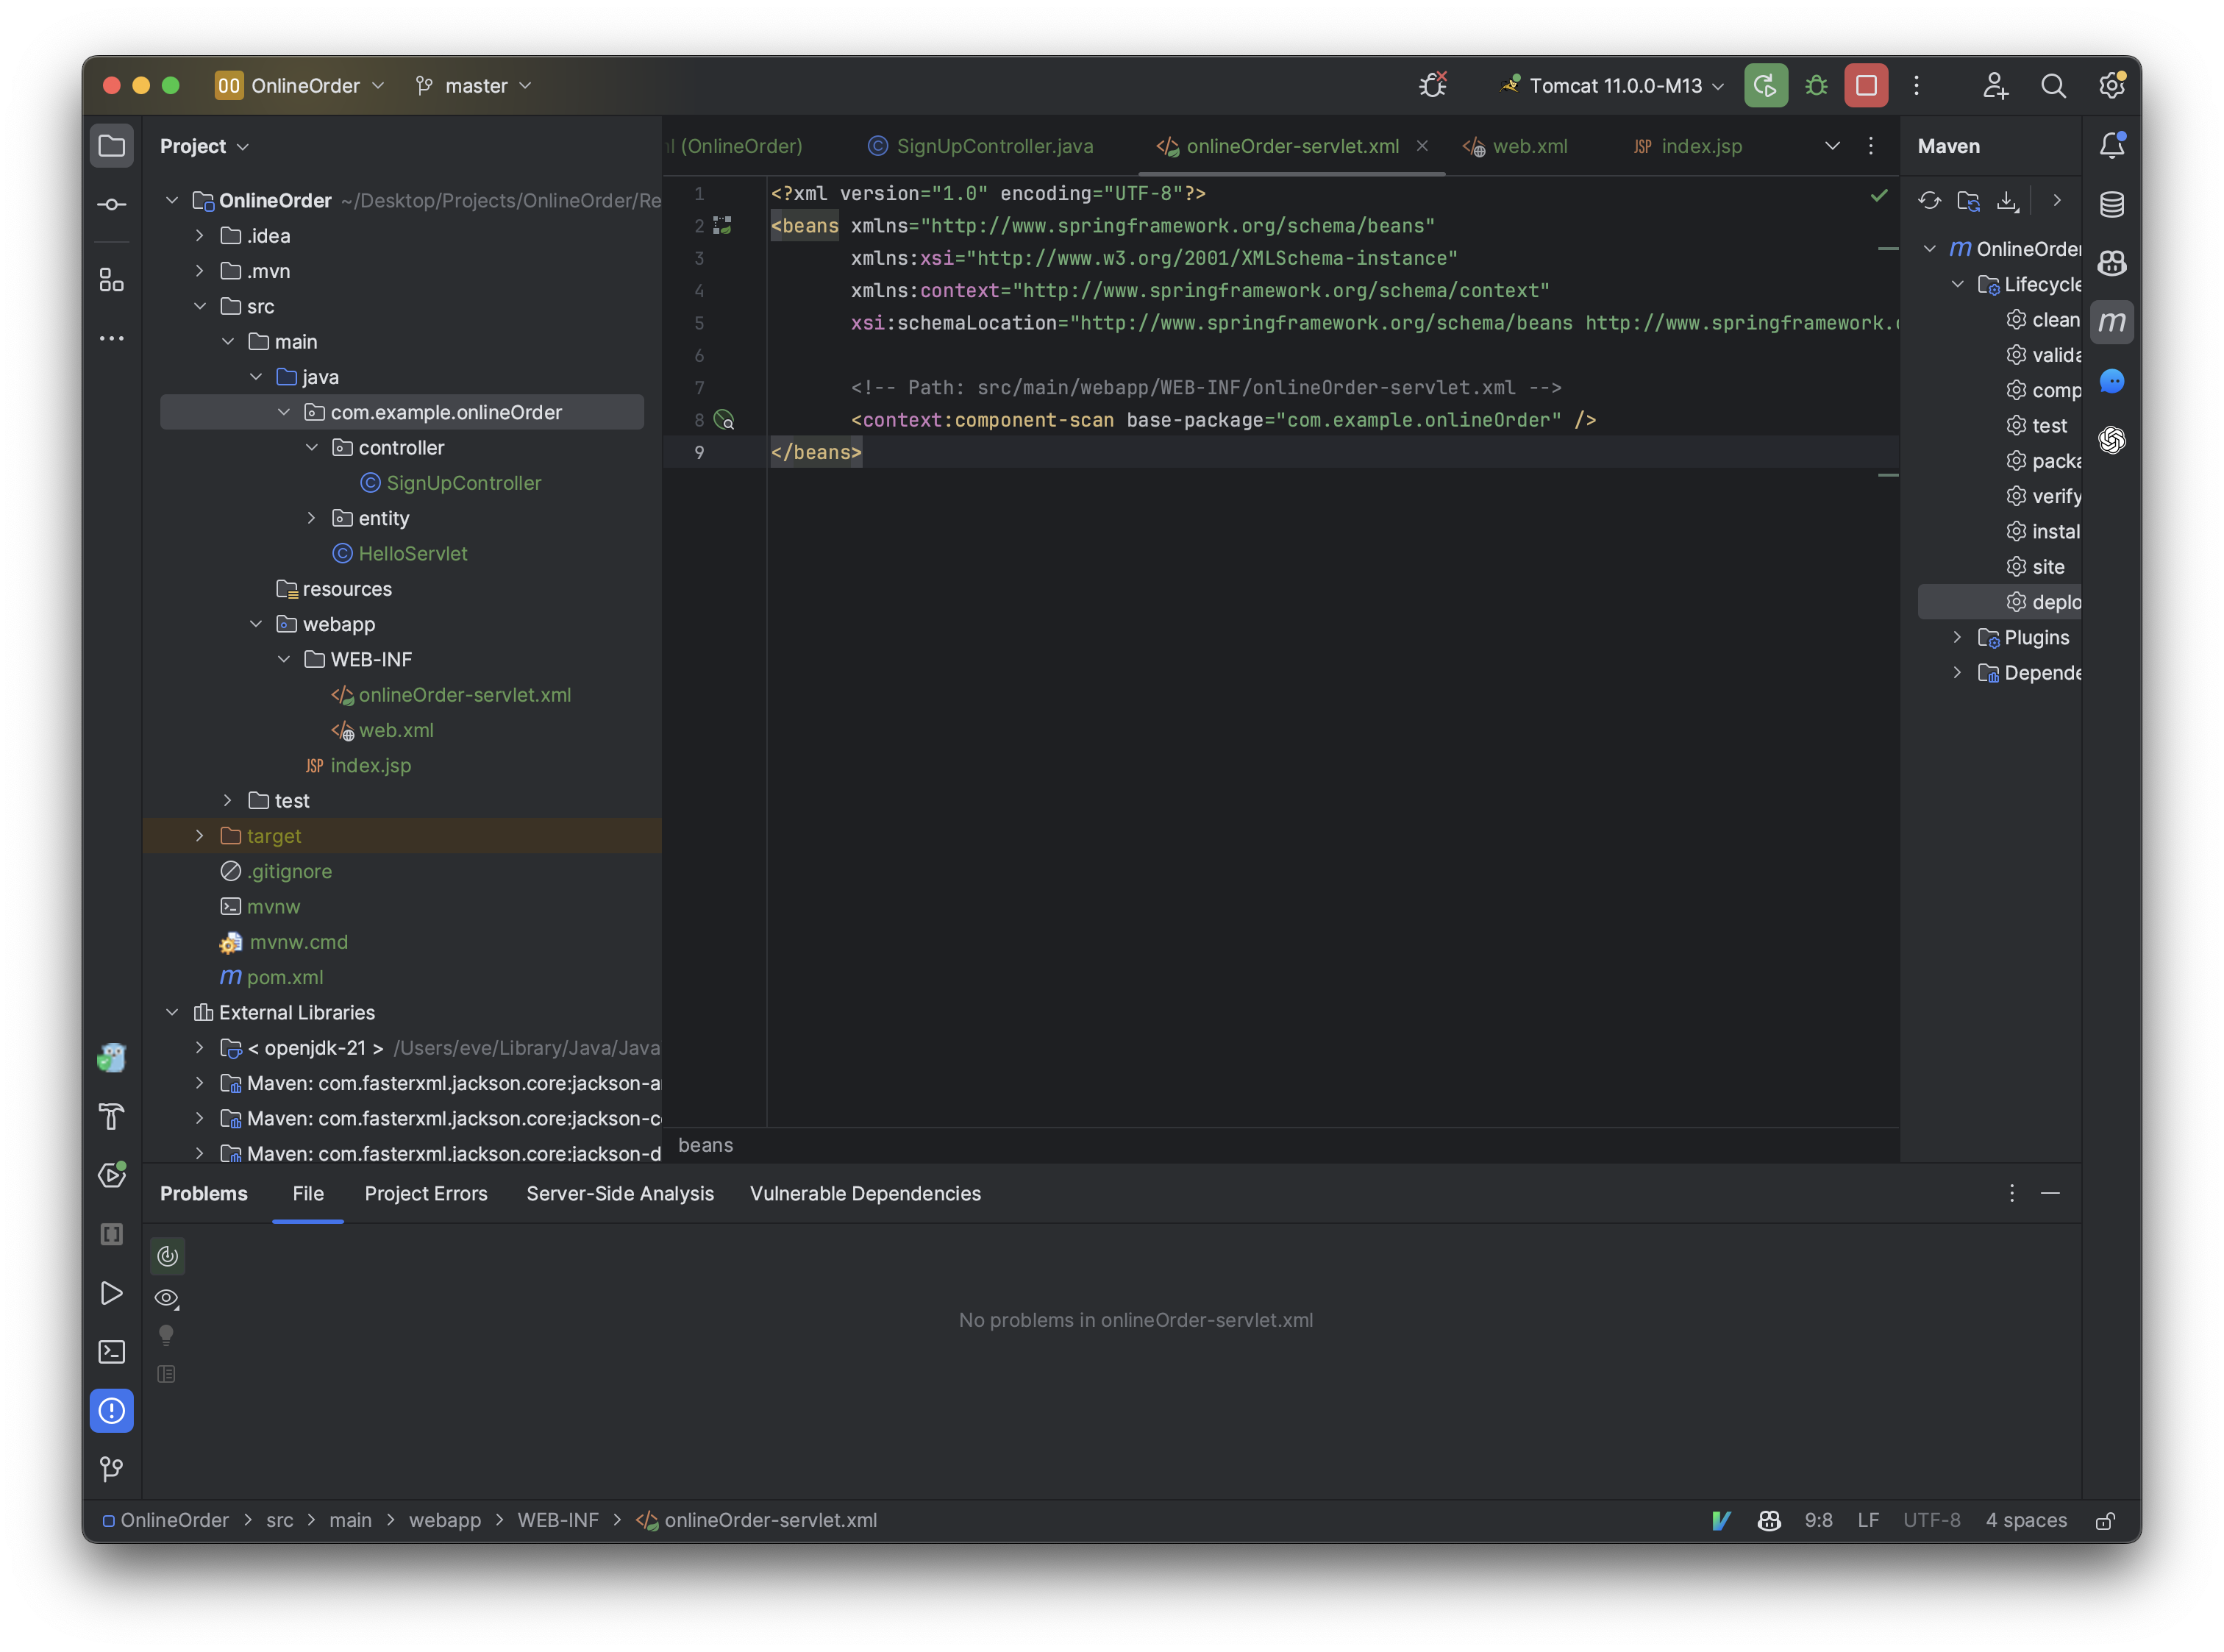Open the Git tool window icon
The image size is (2224, 1652).
click(x=112, y=1469)
